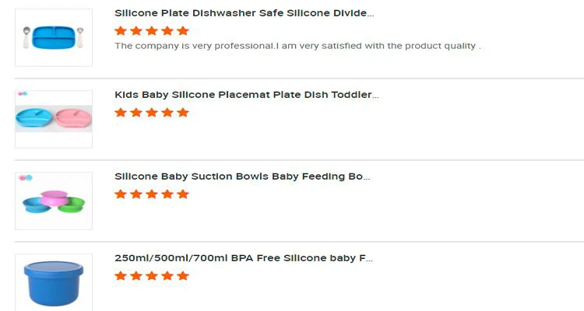The image size is (584, 311).
Task: Click fifth star under Kids Baby Placemat
Action: [x=183, y=113]
